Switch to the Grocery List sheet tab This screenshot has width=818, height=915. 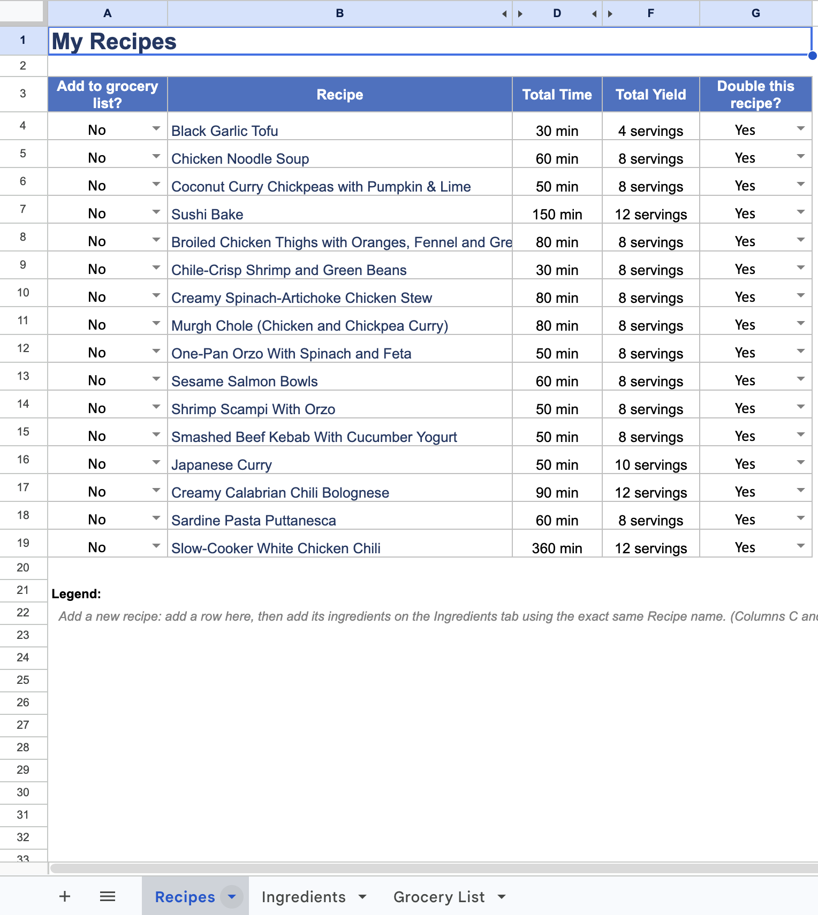click(439, 897)
